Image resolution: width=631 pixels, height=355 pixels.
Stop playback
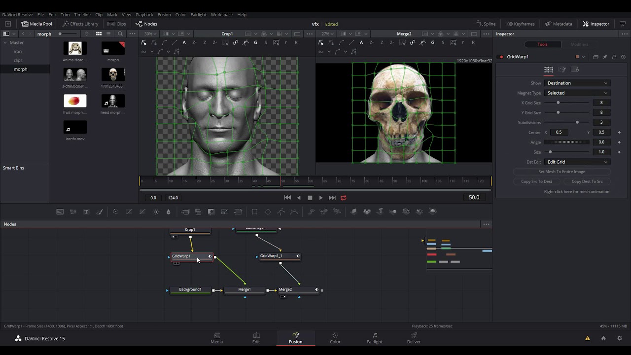click(310, 198)
